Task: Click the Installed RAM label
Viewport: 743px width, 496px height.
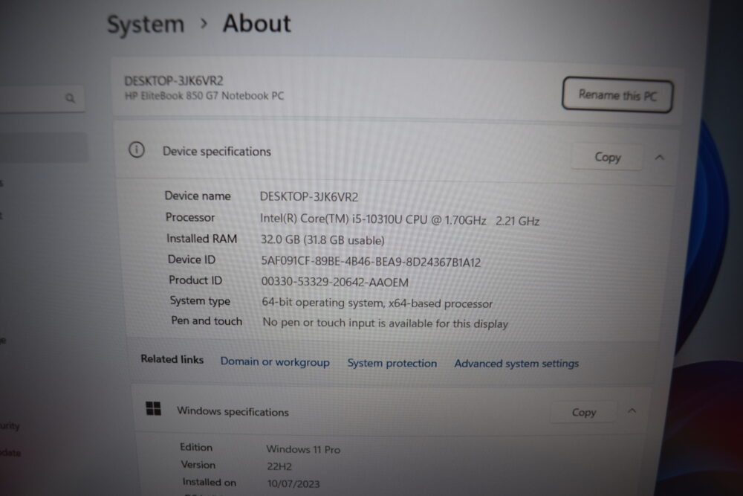Action: click(202, 239)
